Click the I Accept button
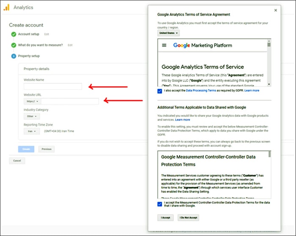This screenshot has height=236, width=296. (x=165, y=218)
